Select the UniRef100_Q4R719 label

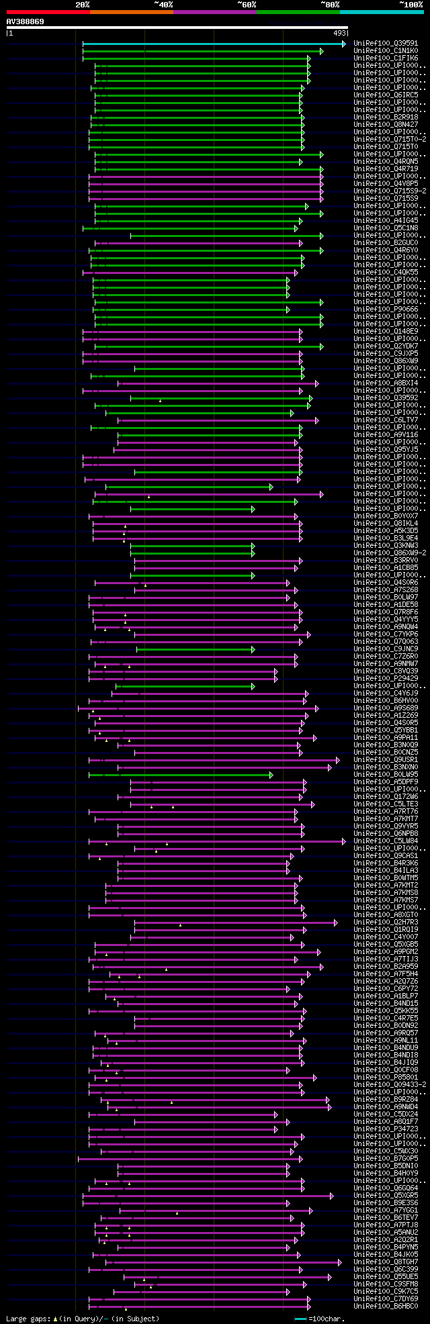386,169
